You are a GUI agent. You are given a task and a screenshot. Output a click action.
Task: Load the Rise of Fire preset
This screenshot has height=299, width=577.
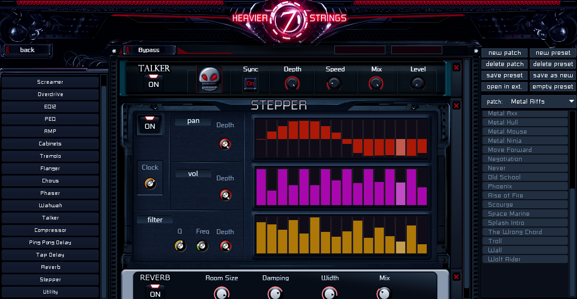(x=525, y=195)
